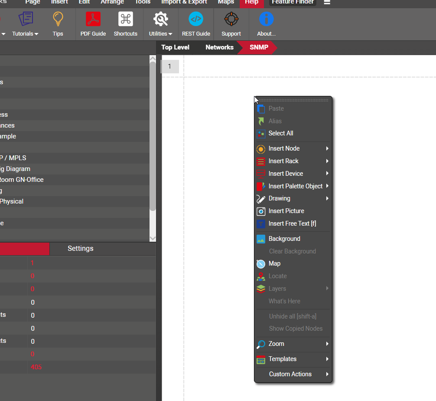
Task: Click the Background picture icon in menu
Action: click(261, 239)
